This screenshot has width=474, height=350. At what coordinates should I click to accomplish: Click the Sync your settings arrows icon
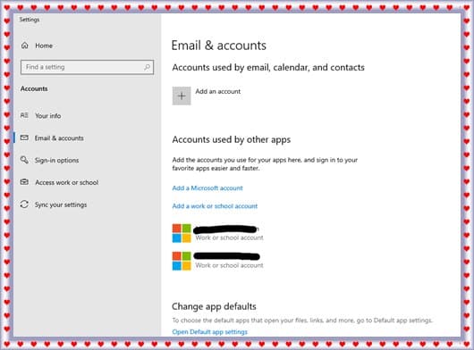24,204
